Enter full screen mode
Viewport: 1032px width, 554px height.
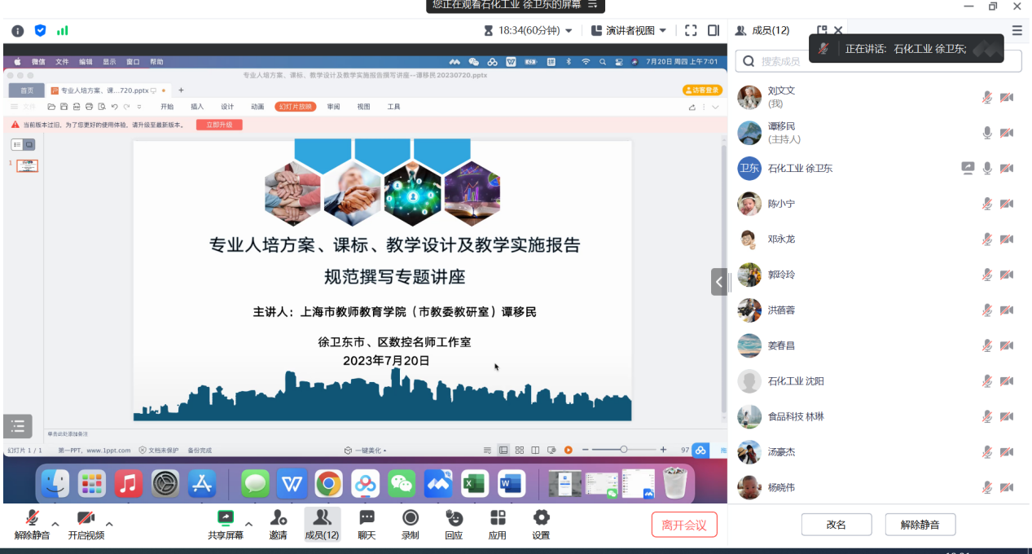tap(691, 31)
